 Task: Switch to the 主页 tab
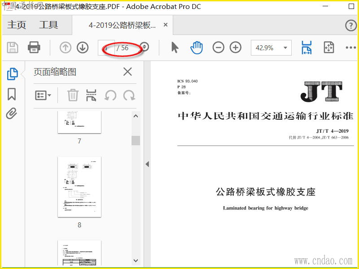(x=17, y=25)
